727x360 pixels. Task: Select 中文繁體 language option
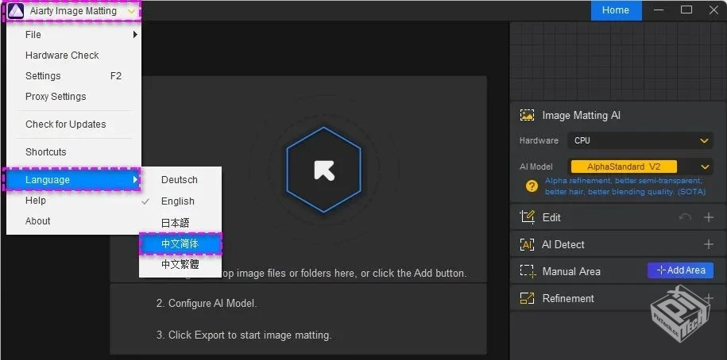(x=180, y=265)
